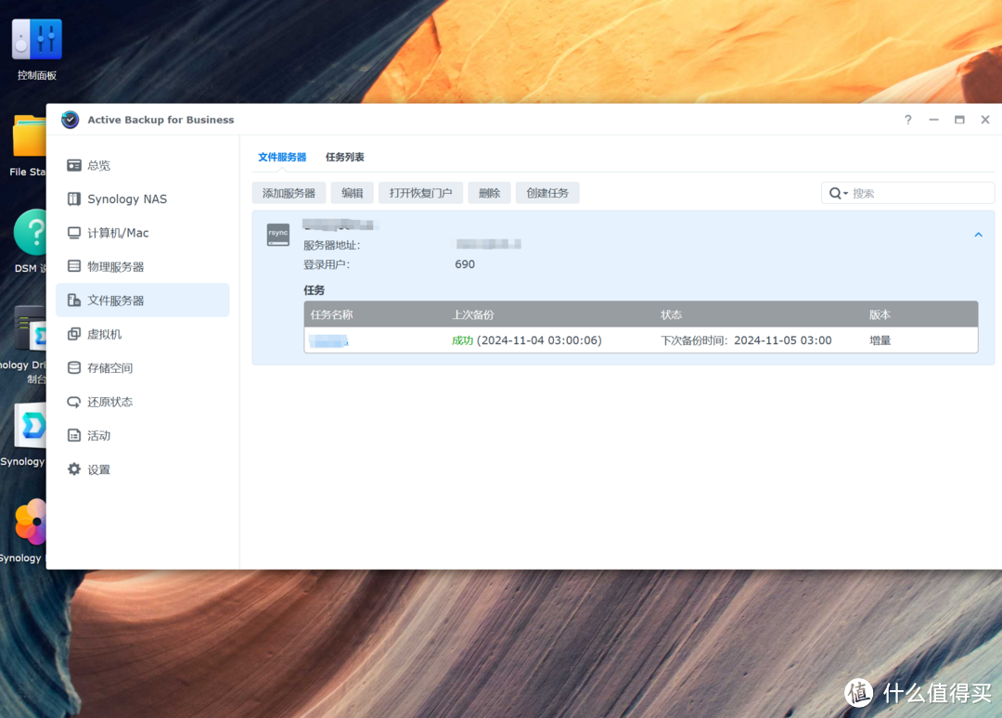Open the search filter dropdown arrow
The height and width of the screenshot is (718, 1002).
point(845,194)
